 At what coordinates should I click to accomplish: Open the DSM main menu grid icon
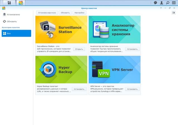click(x=9, y=3)
